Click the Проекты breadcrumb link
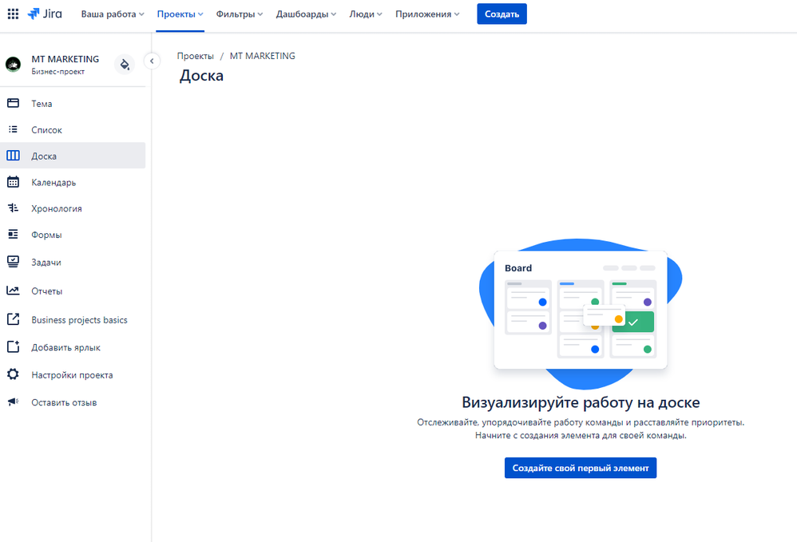 tap(196, 56)
